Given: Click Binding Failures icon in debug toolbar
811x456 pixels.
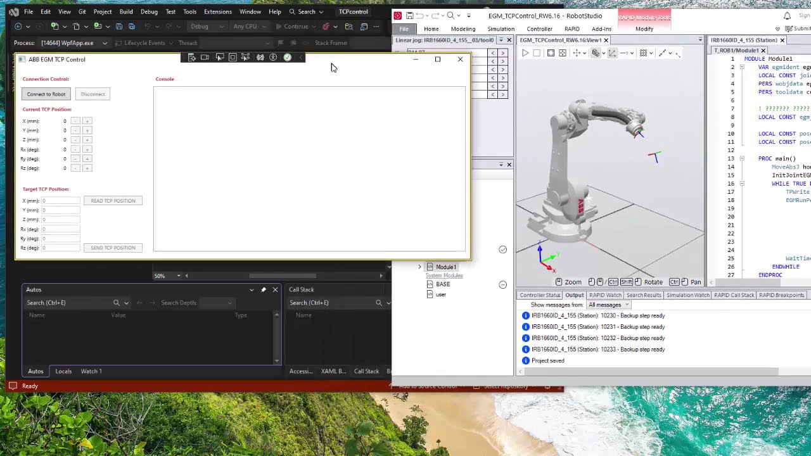Looking at the screenshot, I should click(x=260, y=58).
